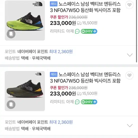Open similar-items icon on olive shoe image
Viewport: 138px width, 138px height.
coord(11,104)
